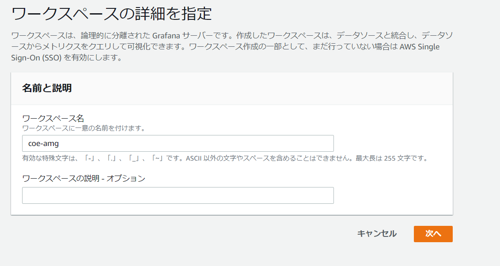This screenshot has width=500, height=266.
Task: Click the right end of the workspace name field
Action: pos(327,143)
